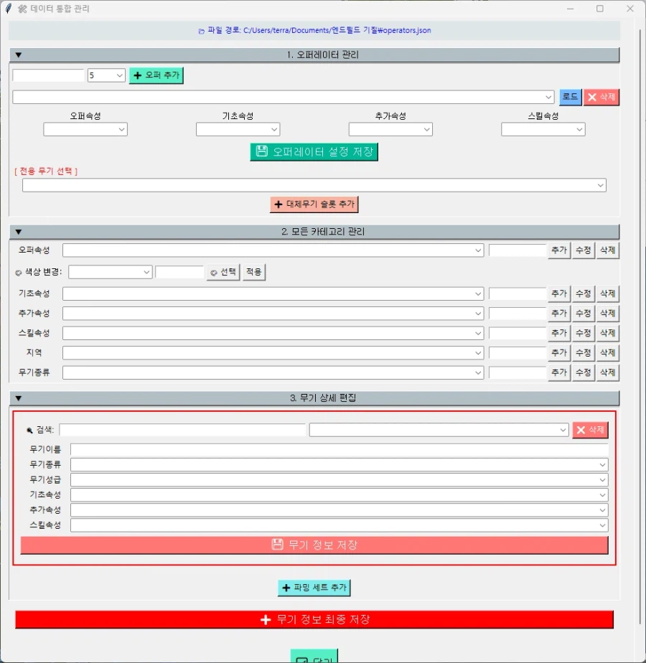This screenshot has width=646, height=663.
Task: Click the floppy disk icon on 오퍼레이터 설정 저장 button
Action: click(262, 151)
